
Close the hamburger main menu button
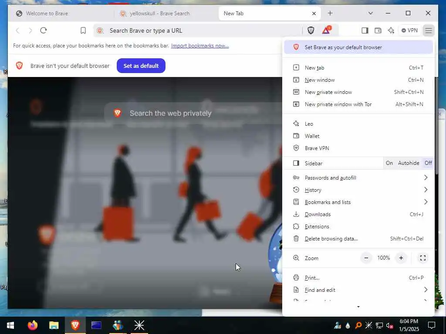point(429,30)
